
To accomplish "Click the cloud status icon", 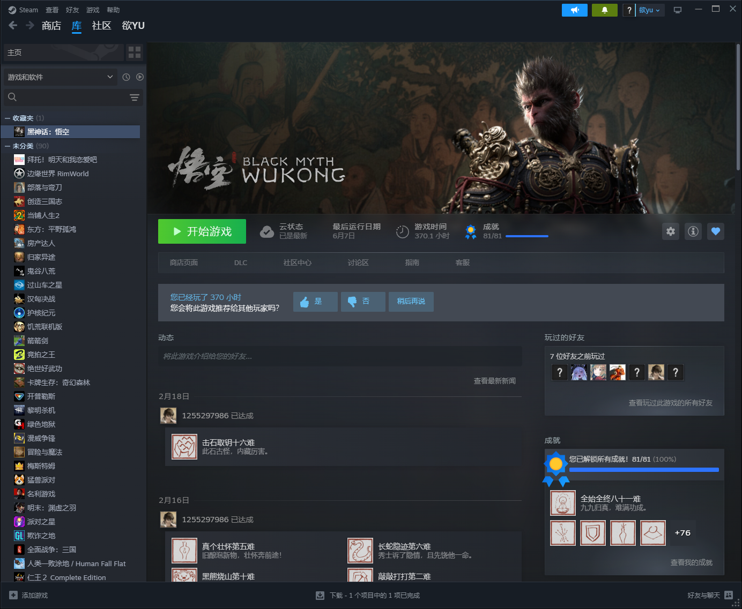I will 267,231.
